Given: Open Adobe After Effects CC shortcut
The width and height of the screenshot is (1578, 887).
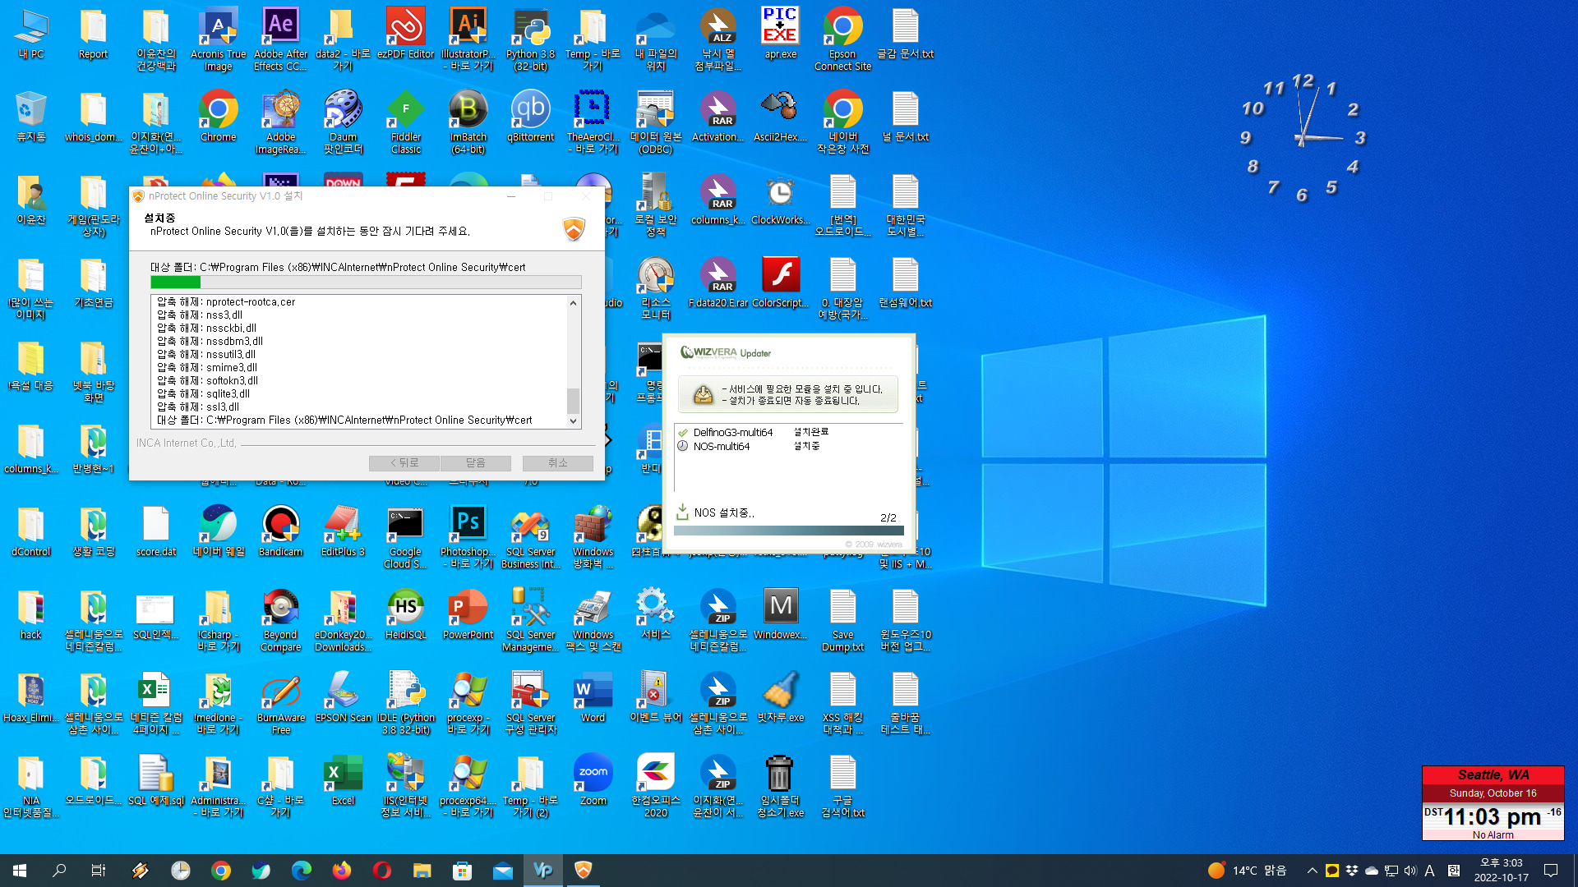Looking at the screenshot, I should pos(280,39).
